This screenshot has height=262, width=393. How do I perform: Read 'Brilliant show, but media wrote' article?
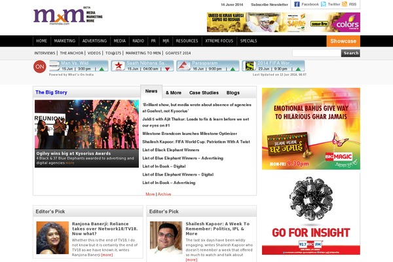[196, 108]
